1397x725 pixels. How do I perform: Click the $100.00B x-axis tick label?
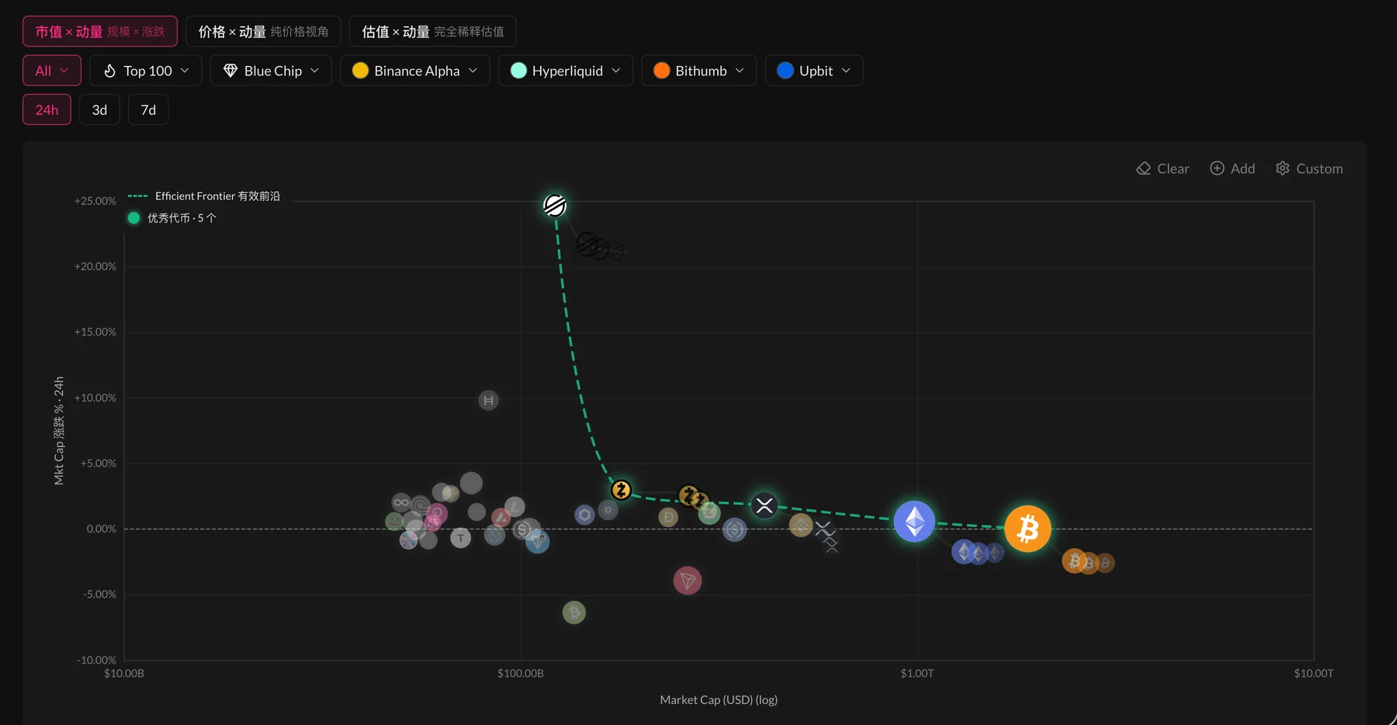[x=520, y=673]
